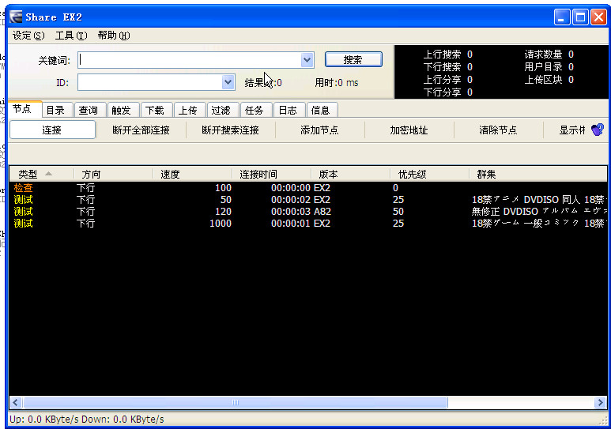Switch to the 查询 tab
The image size is (611, 429).
90,111
